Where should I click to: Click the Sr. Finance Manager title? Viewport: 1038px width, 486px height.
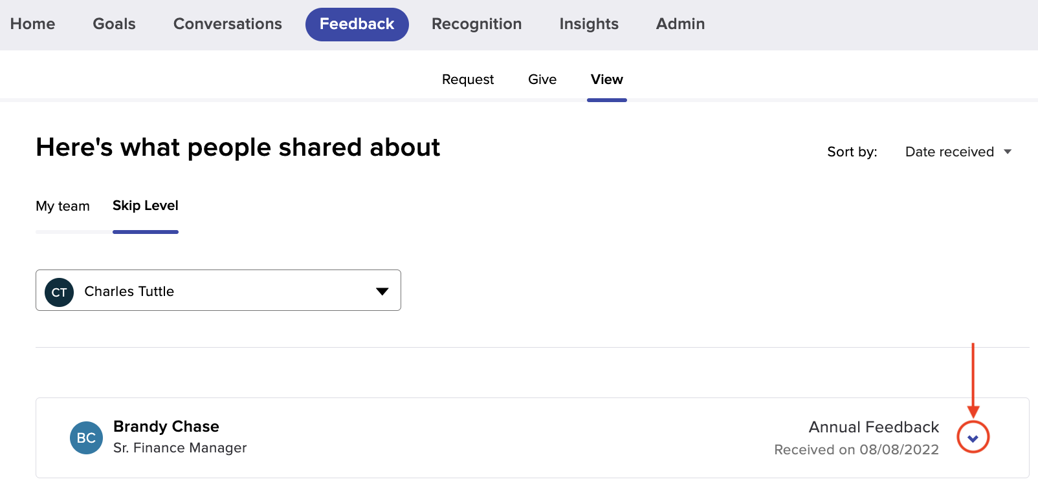(180, 448)
